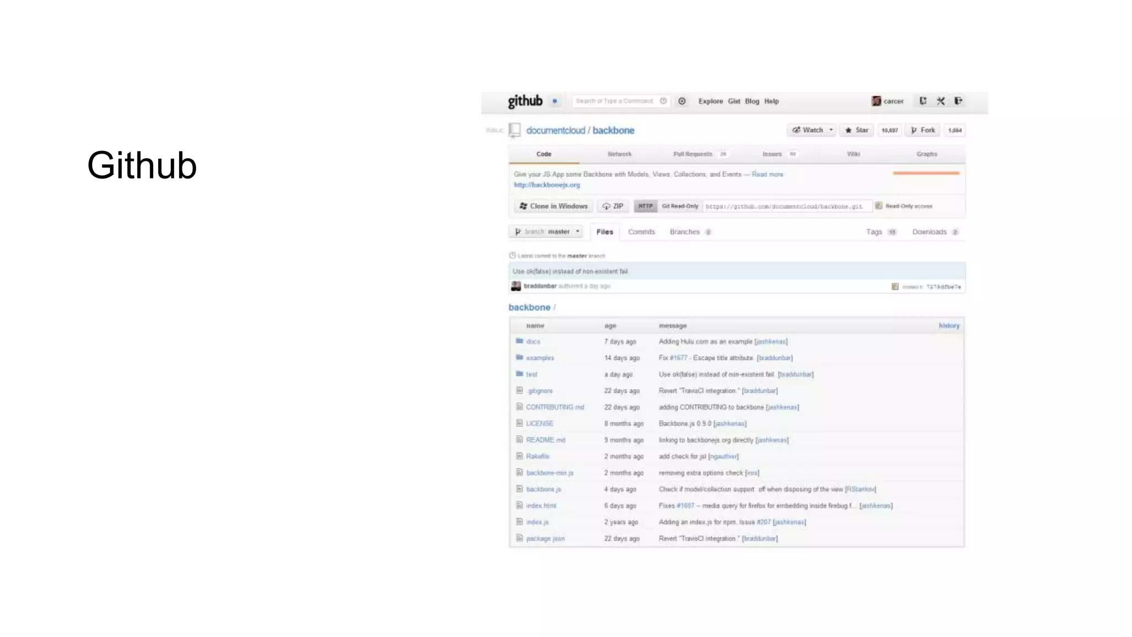Viewport: 1132px width, 637px height.
Task: Open the Tags list
Action: [x=881, y=232]
